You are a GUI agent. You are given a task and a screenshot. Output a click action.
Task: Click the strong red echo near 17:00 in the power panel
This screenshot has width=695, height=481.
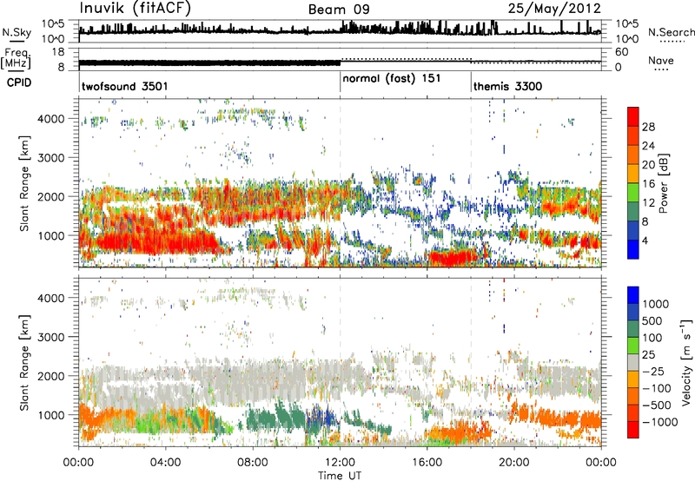(452, 257)
